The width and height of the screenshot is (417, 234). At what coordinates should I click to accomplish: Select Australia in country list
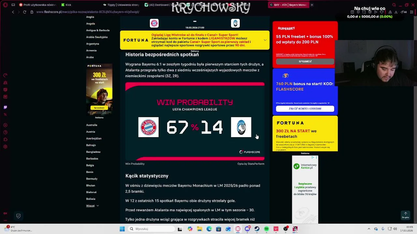92,125
